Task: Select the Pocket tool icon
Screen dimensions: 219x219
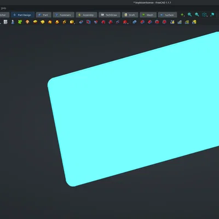Action: click(x=81, y=22)
